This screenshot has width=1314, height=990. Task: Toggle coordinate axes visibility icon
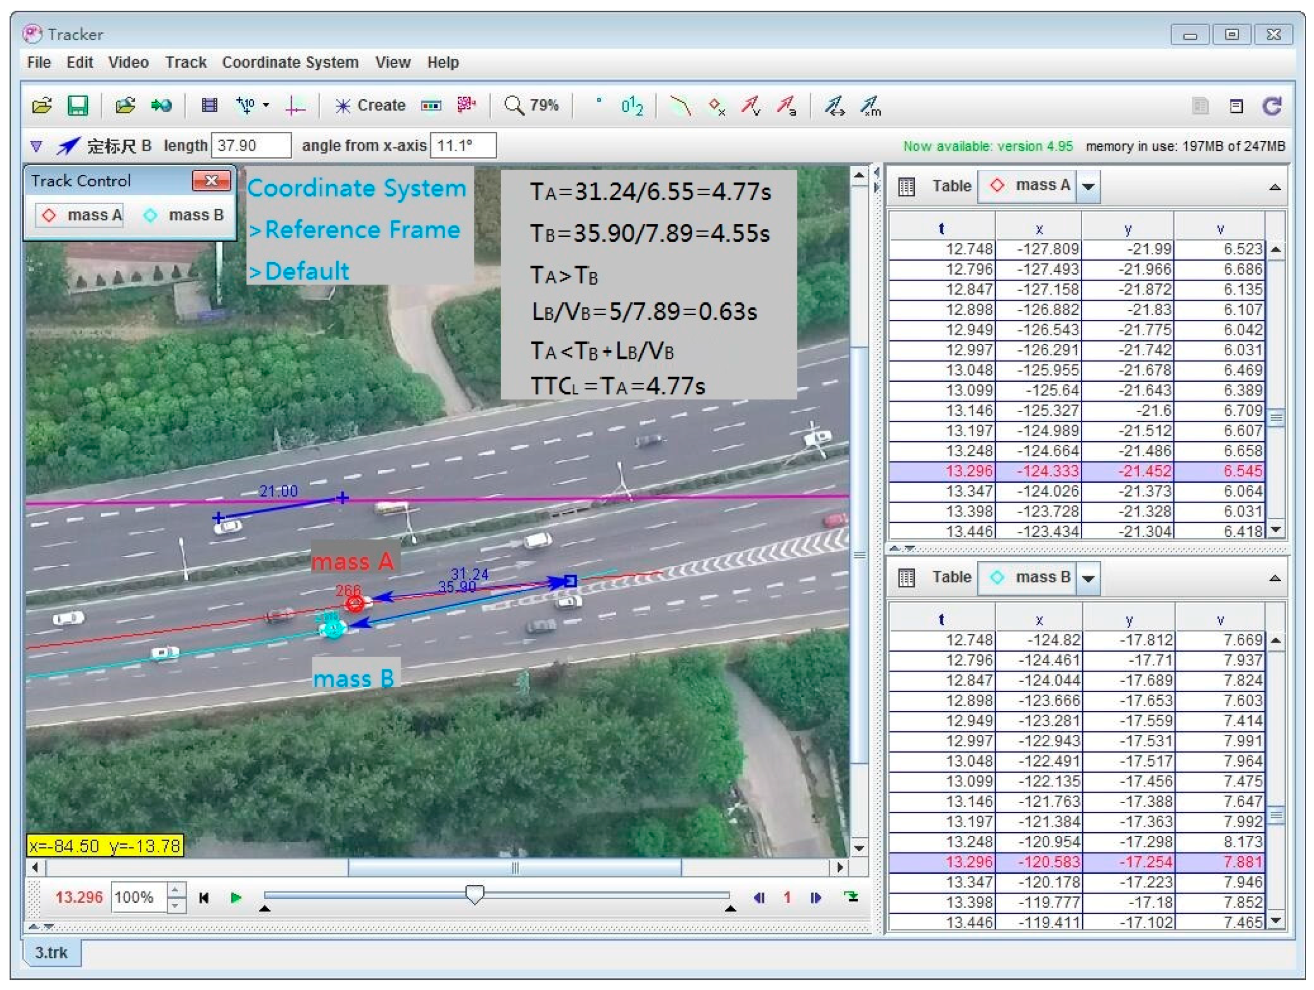click(x=295, y=106)
